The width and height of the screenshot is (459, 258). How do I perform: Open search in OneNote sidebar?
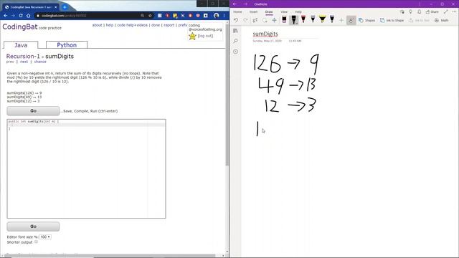[236, 41]
